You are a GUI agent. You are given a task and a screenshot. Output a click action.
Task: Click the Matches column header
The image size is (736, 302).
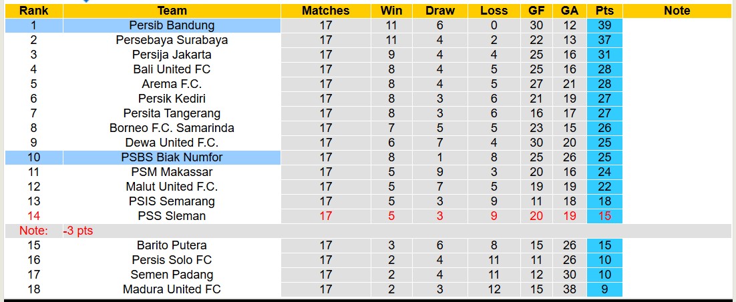325,11
